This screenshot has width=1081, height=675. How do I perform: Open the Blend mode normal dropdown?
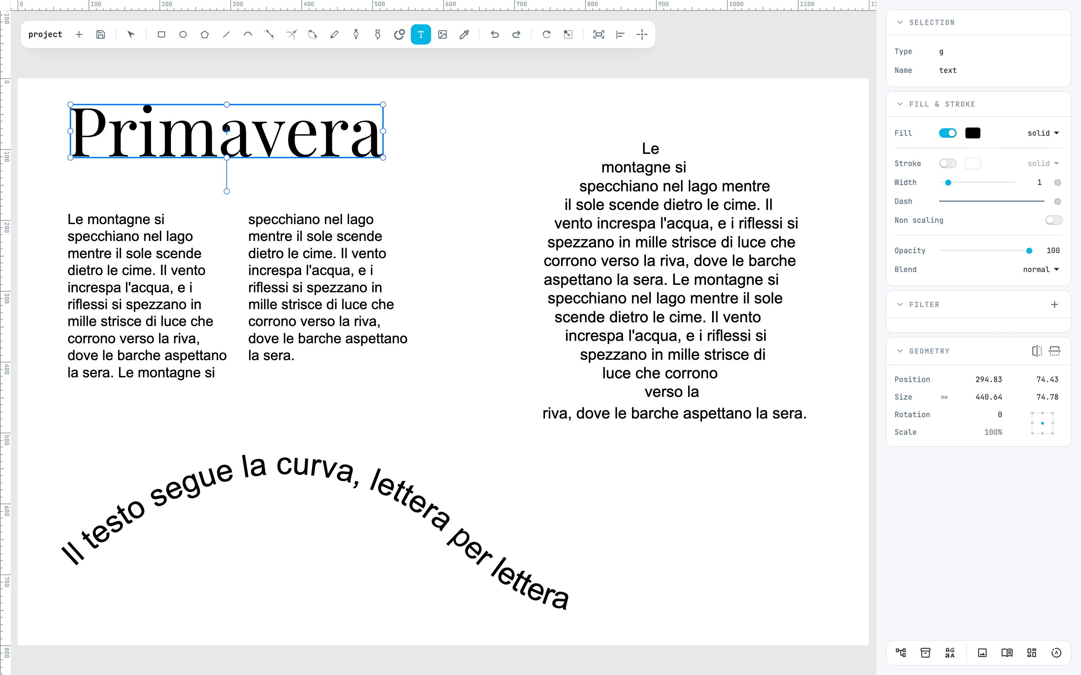[1041, 270]
